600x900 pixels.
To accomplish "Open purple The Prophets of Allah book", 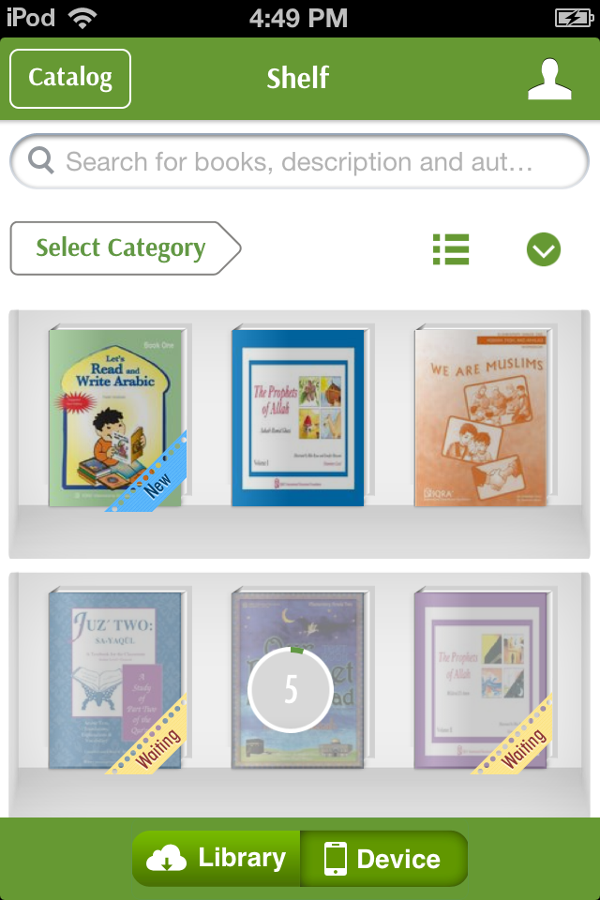I will pyautogui.click(x=482, y=679).
